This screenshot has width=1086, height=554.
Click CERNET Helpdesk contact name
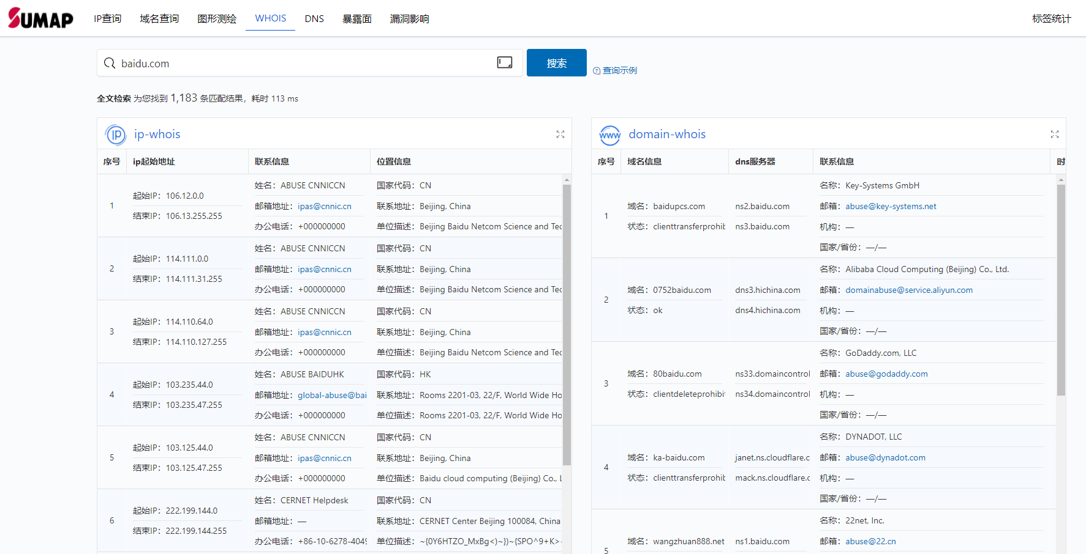[314, 500]
